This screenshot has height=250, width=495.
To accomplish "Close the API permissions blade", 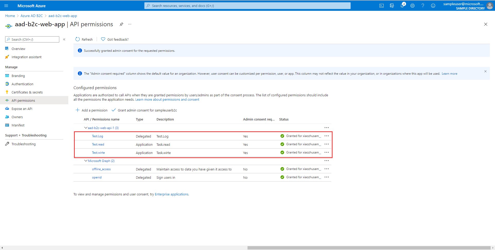I will (486, 24).
